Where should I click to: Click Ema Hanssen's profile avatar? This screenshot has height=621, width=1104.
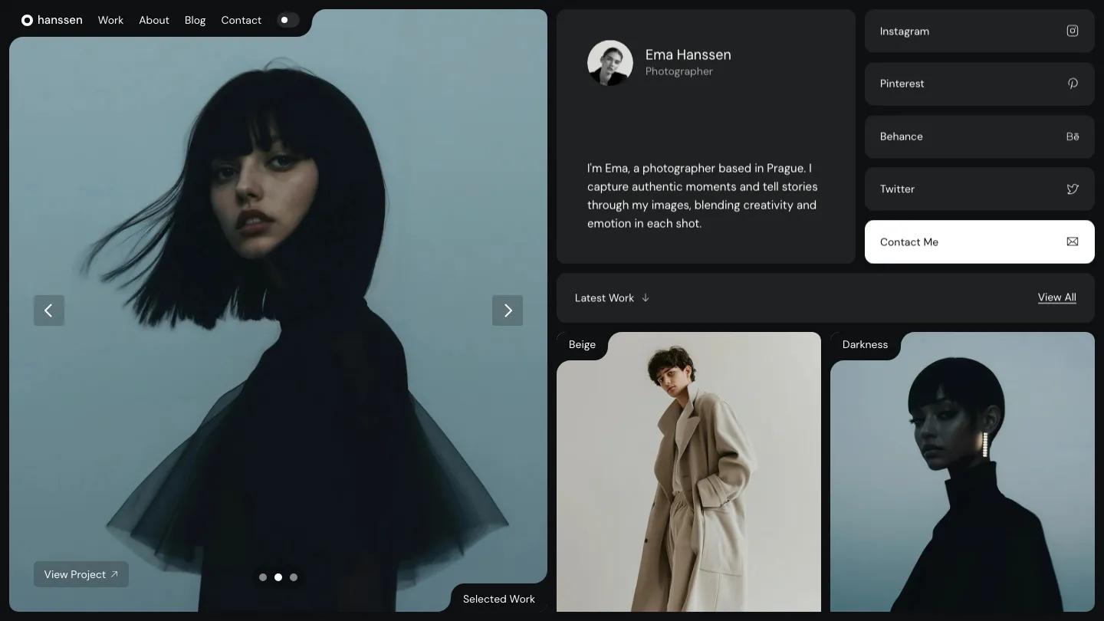click(x=610, y=63)
